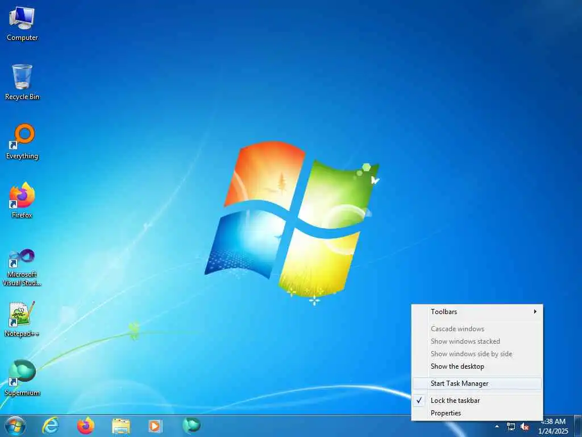The width and height of the screenshot is (582, 437).
Task: Select the Everything search shortcut
Action: pyautogui.click(x=22, y=142)
